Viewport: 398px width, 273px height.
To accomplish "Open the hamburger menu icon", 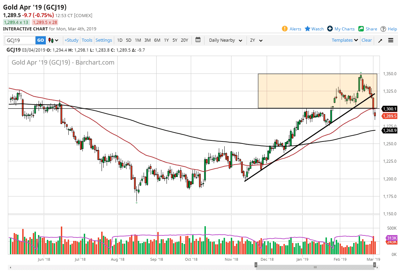I will click(391, 40).
